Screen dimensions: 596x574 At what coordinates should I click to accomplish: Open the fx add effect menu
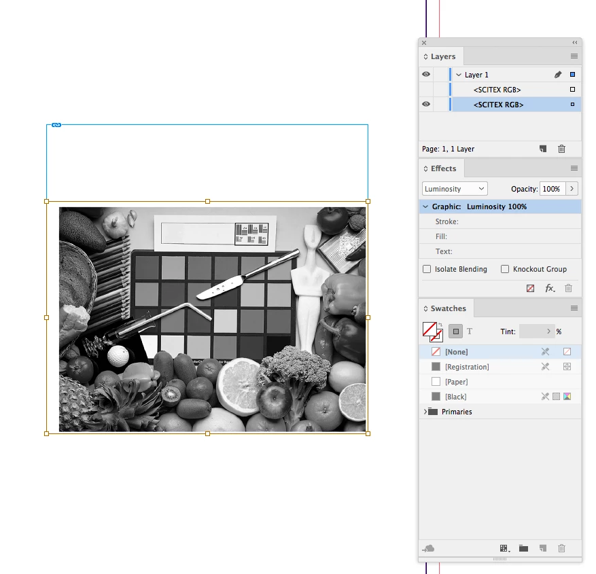tap(550, 288)
